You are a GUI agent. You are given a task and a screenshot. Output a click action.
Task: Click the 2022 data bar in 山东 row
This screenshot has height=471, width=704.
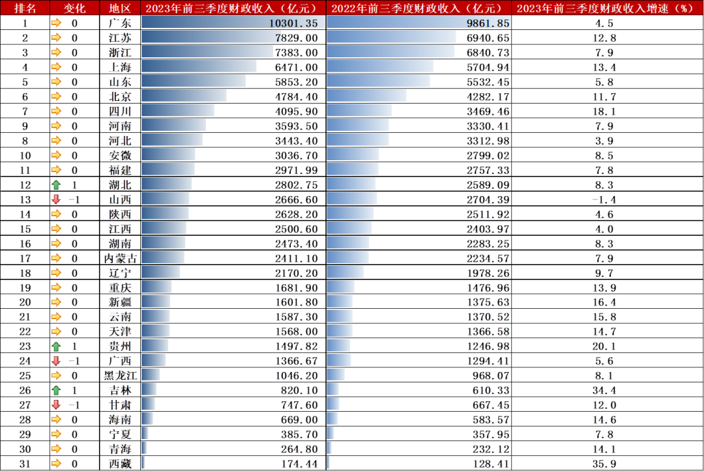[379, 81]
